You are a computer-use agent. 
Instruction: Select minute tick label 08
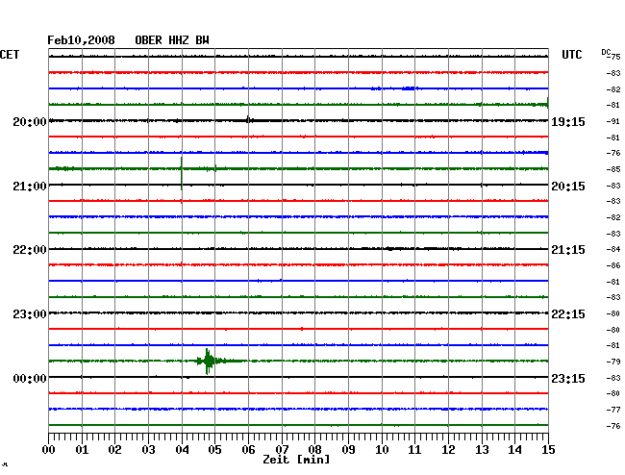click(x=314, y=450)
